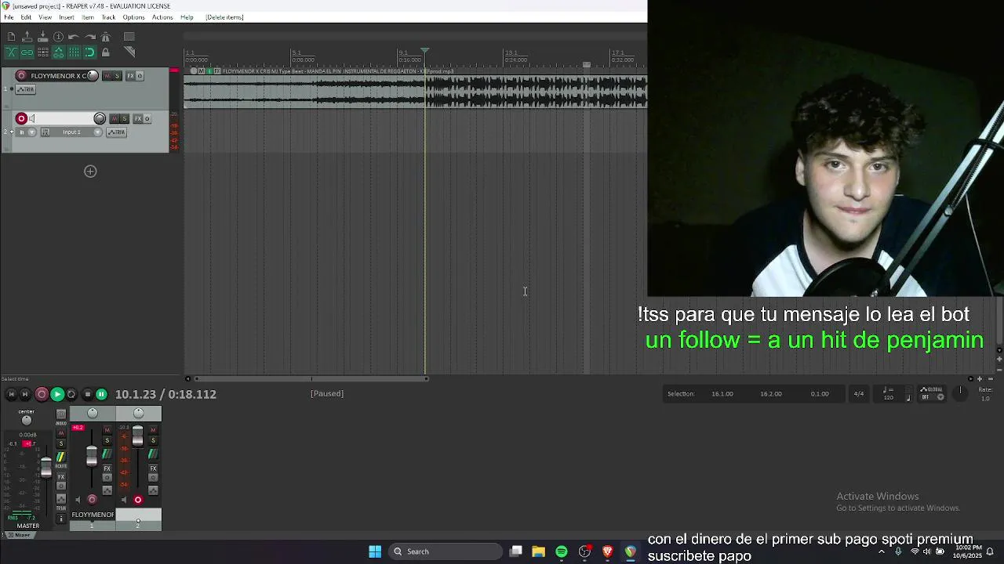This screenshot has width=1004, height=564.
Task: Toggle transport repeat loop button
Action: pos(71,395)
